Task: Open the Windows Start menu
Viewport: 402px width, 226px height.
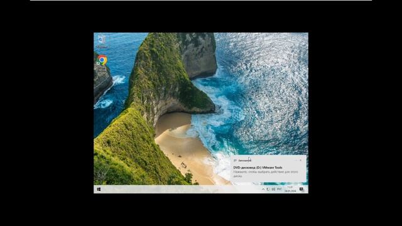Action: pyautogui.click(x=99, y=190)
